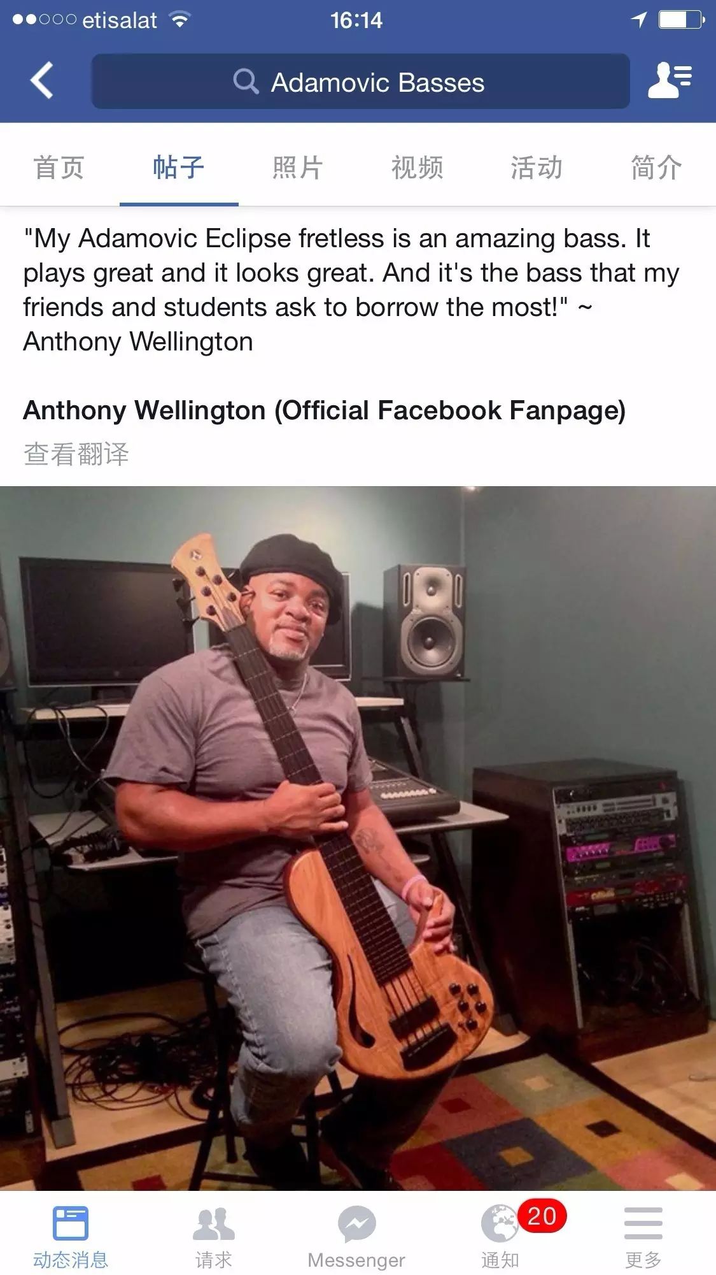Open the friends list icon at top right

670,80
